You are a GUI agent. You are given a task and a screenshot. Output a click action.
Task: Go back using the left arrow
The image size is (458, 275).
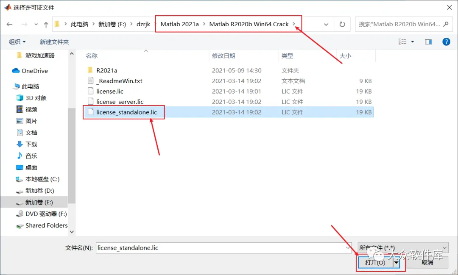[x=9, y=24]
